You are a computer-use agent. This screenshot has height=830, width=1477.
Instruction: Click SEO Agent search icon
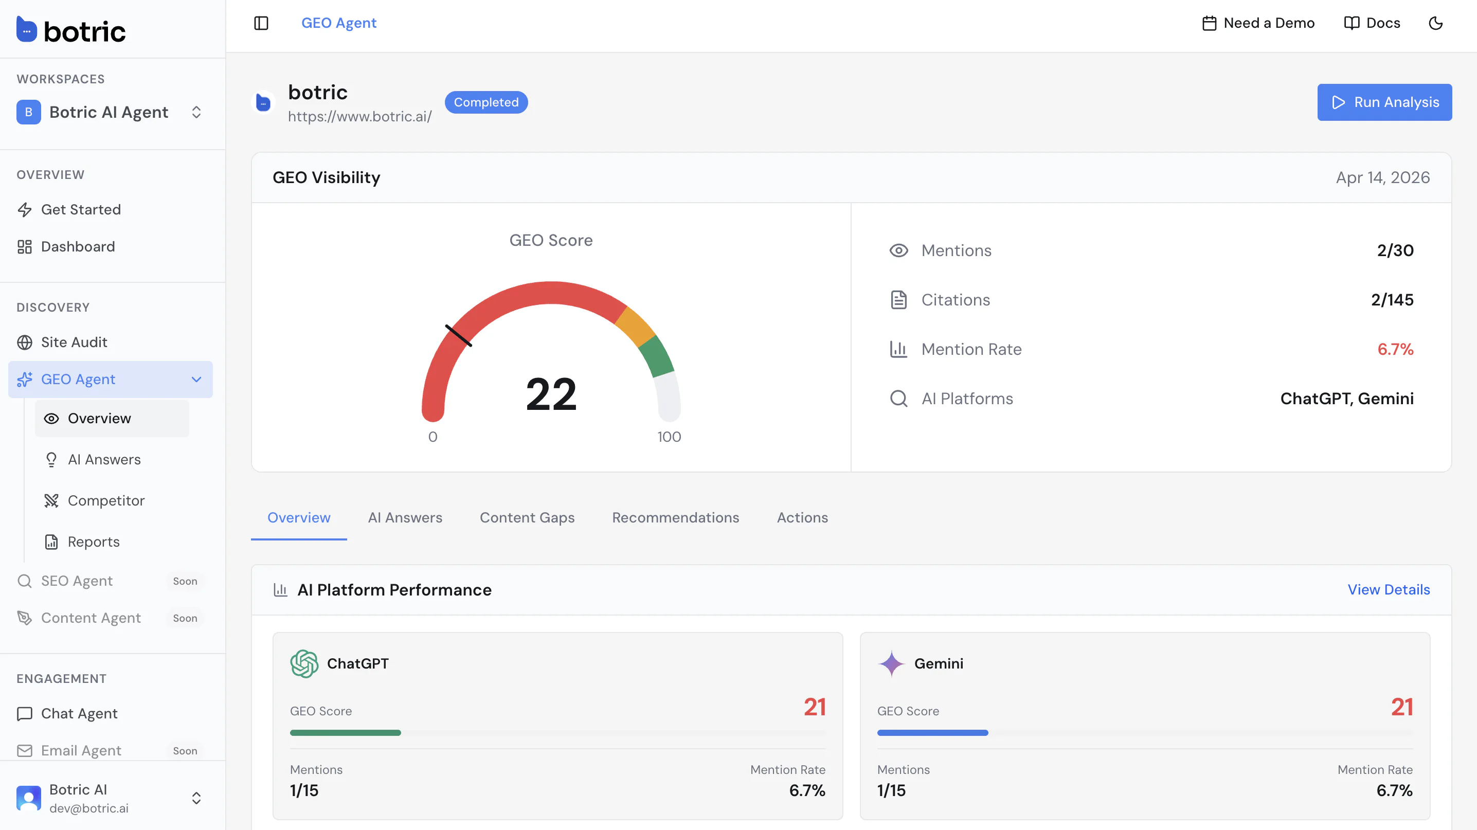click(x=25, y=581)
